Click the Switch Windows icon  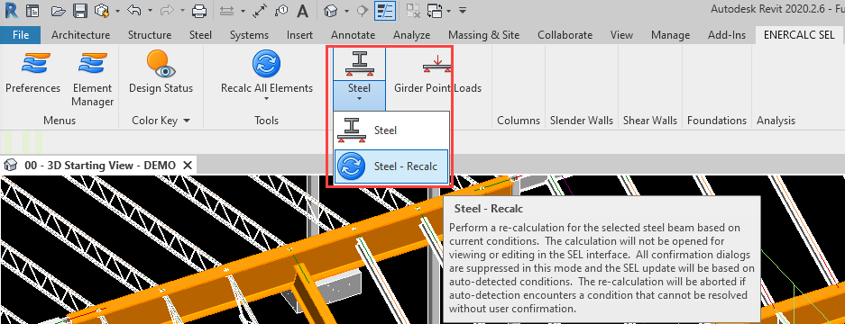[x=435, y=10]
